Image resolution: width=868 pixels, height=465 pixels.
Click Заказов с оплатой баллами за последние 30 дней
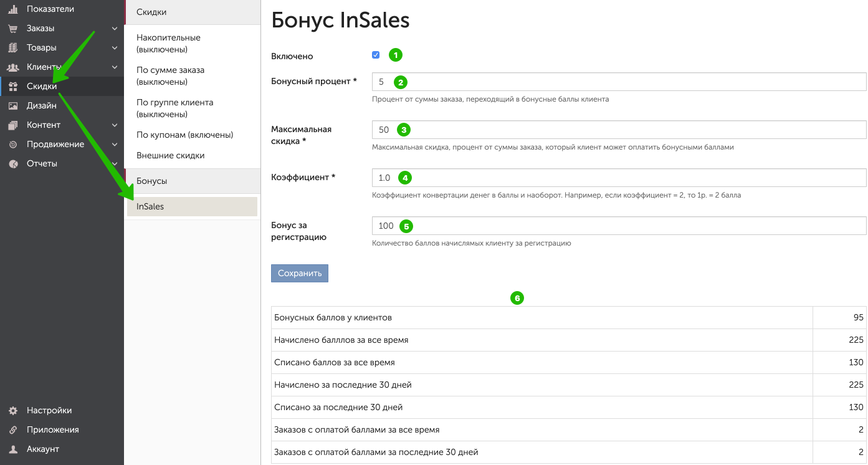[569, 452]
